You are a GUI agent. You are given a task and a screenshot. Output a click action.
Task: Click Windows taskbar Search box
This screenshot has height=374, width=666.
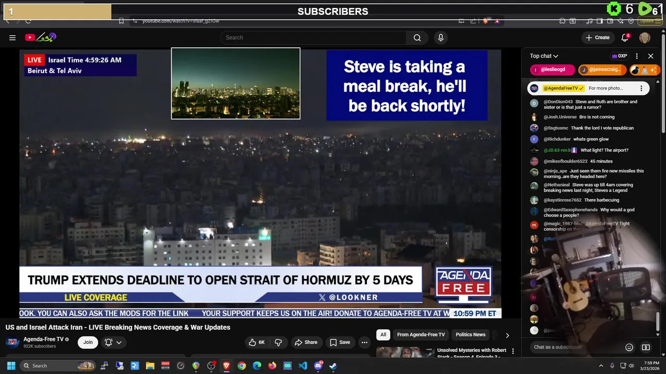[58, 366]
